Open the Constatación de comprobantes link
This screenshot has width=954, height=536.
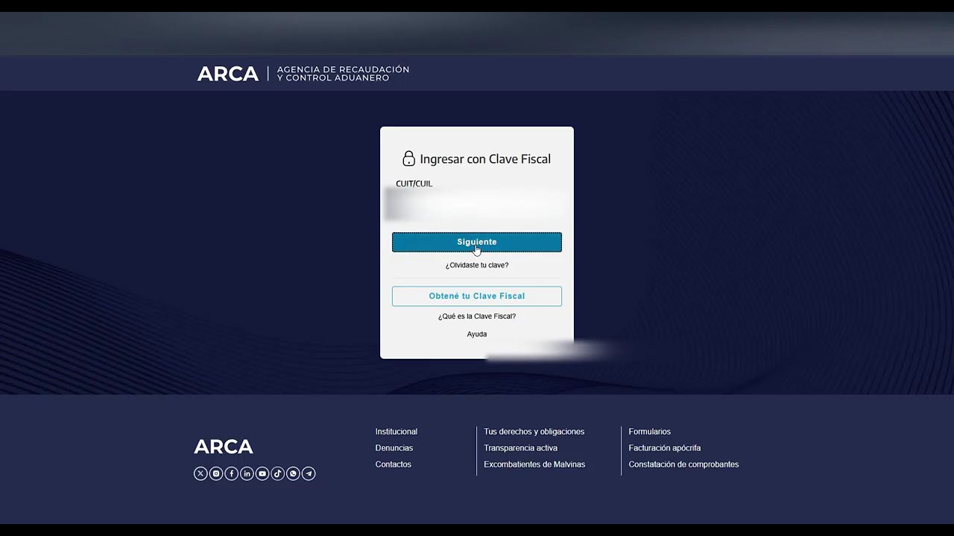tap(683, 465)
